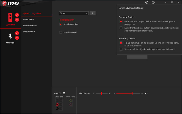This screenshot has height=114, width=182.
Task: Enable the Virtual Surround checkbox
Action: 61,33
